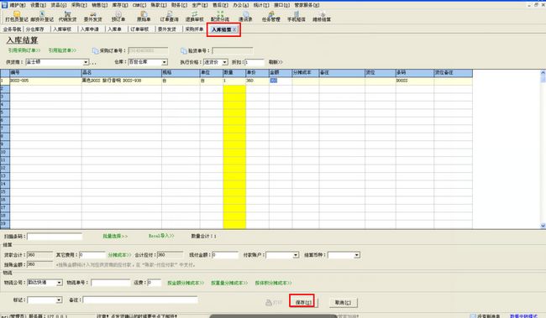Click the lookup icon beside 验货单号
The width and height of the screenshot is (546, 318).
[x=184, y=51]
